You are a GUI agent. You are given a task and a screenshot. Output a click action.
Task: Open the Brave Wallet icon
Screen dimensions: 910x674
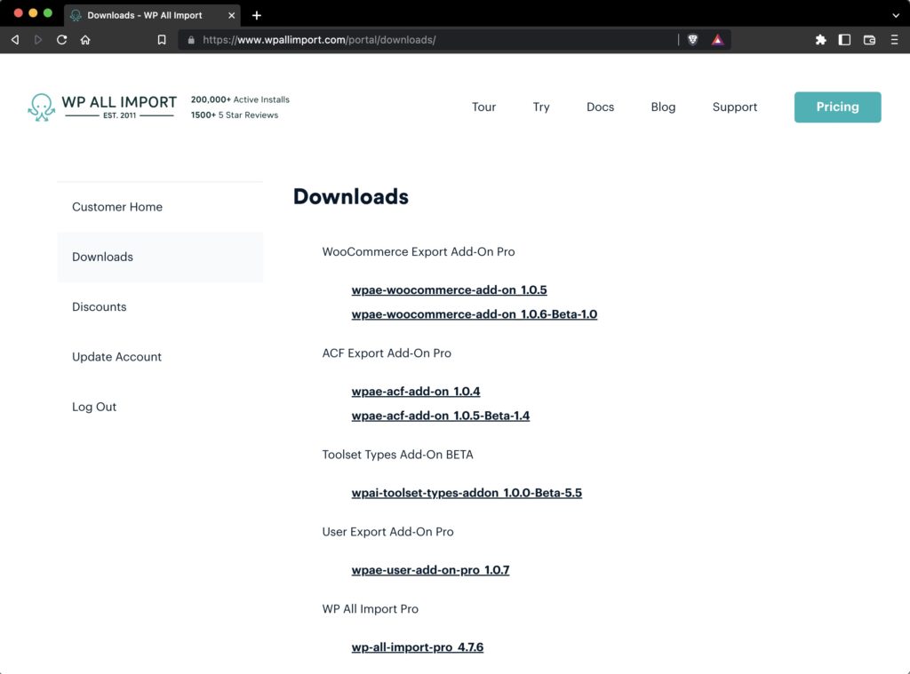click(x=869, y=39)
